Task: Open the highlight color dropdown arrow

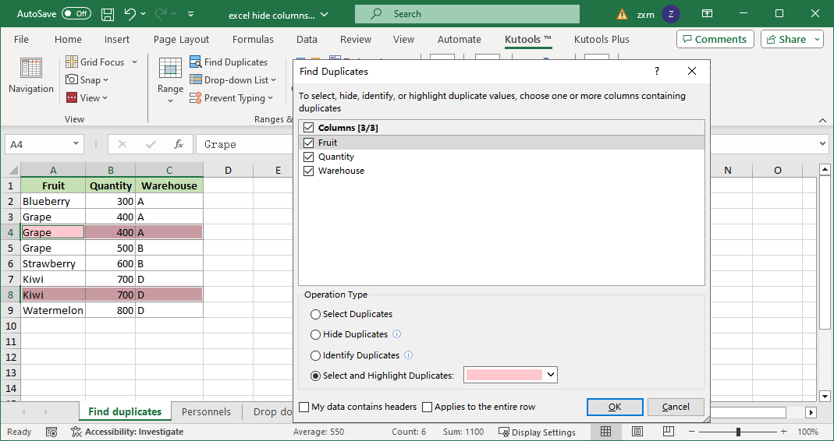Action: click(551, 375)
